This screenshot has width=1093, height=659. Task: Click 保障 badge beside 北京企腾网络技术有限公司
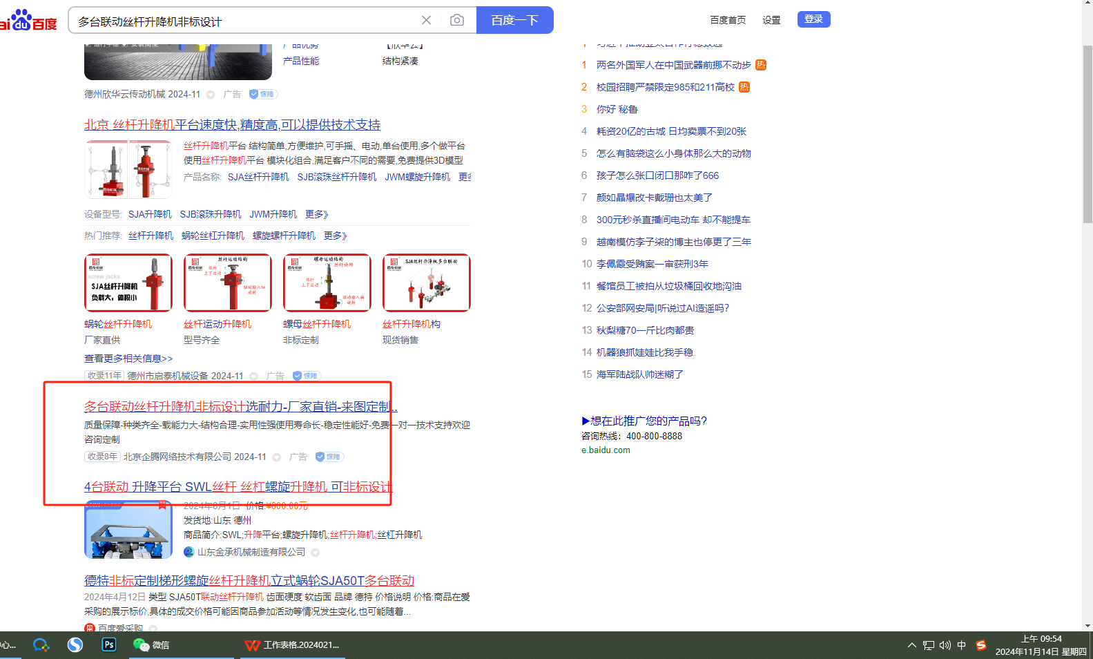point(329,457)
